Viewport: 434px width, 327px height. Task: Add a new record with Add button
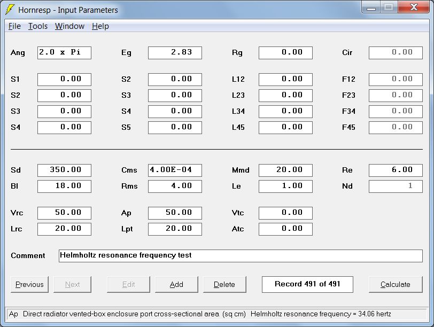tap(176, 284)
